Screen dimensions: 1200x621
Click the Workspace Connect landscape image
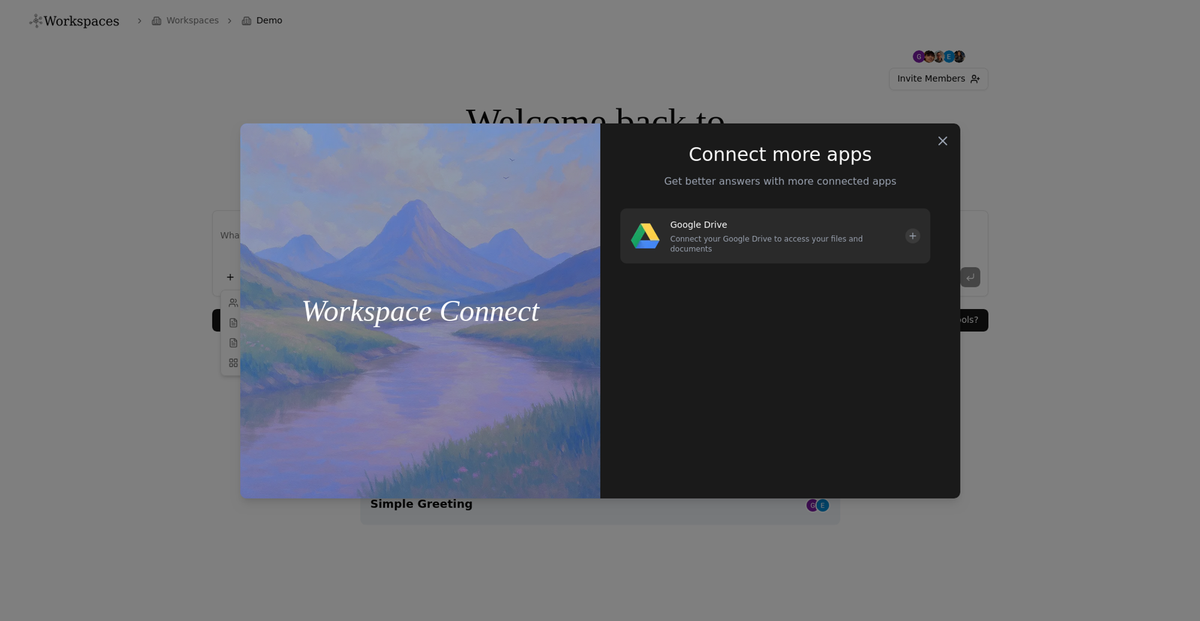click(420, 311)
